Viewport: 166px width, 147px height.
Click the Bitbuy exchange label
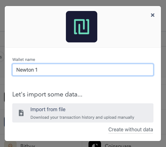[x=28, y=145]
